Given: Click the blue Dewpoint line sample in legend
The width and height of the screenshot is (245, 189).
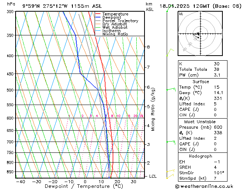Looking at the screenshot, I should 98,17.
